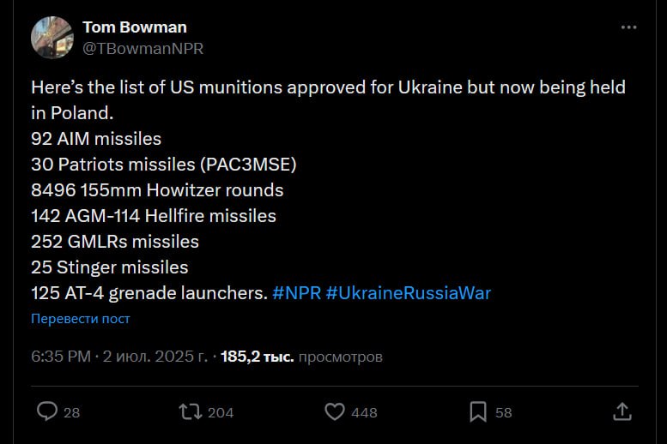Click the repost count of 204
Image resolution: width=667 pixels, height=444 pixels.
[x=221, y=412]
